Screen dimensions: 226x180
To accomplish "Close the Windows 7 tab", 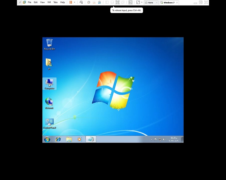I will coord(177,2).
